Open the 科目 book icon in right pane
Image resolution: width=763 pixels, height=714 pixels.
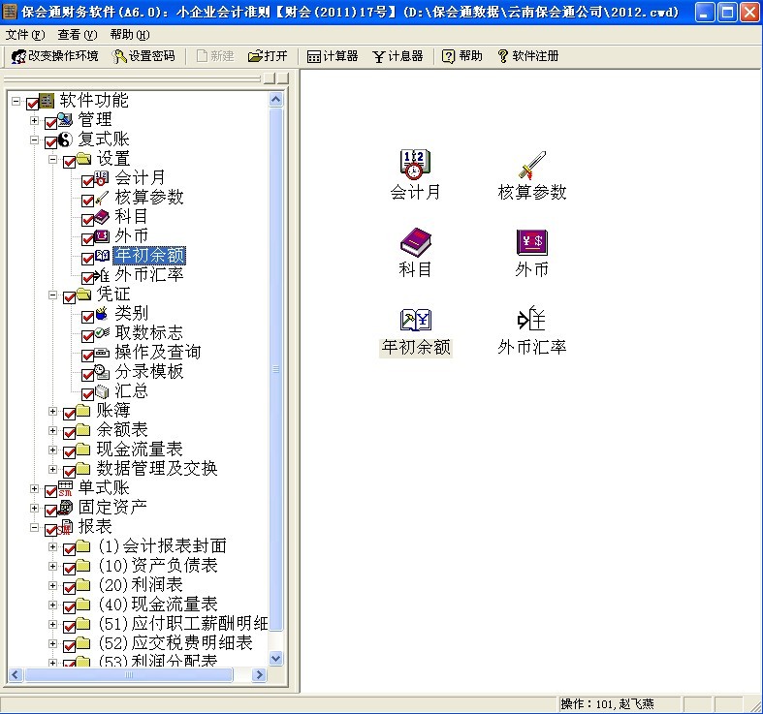(415, 242)
